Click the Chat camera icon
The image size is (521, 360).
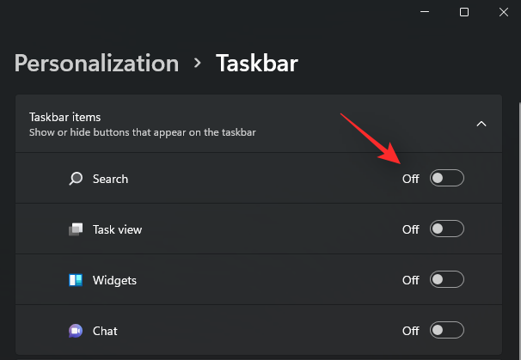[77, 331]
